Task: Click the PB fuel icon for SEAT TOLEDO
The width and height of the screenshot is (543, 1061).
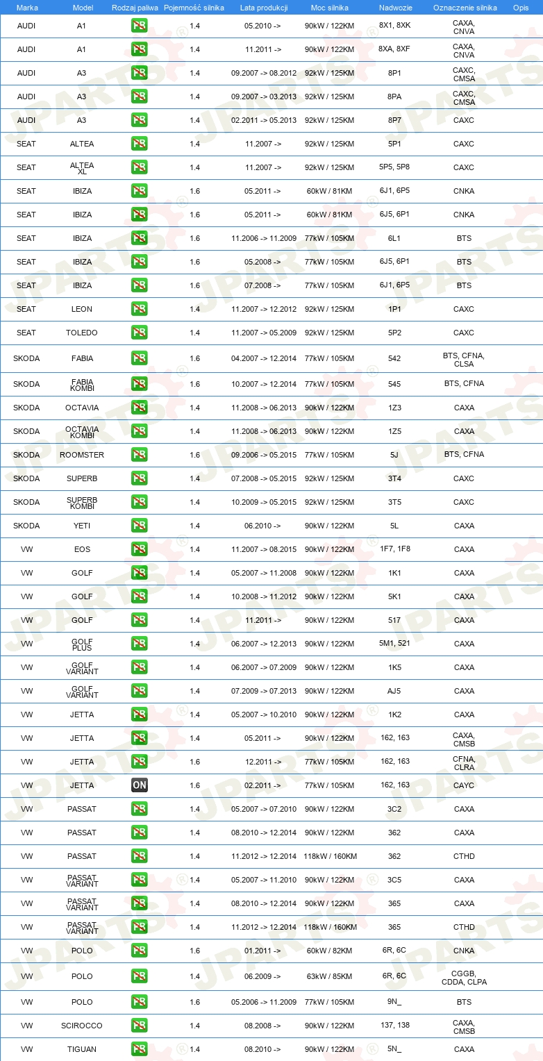Action: click(x=139, y=333)
